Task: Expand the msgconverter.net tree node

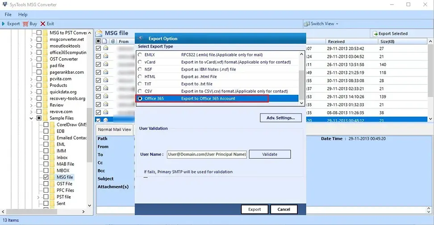Action: pos(31,40)
